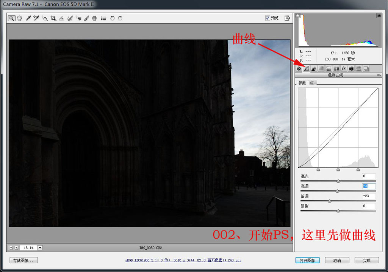Viewport: 388px width, 272px height.
Task: Rotate image 90° counterclockwise
Action: pos(112,18)
